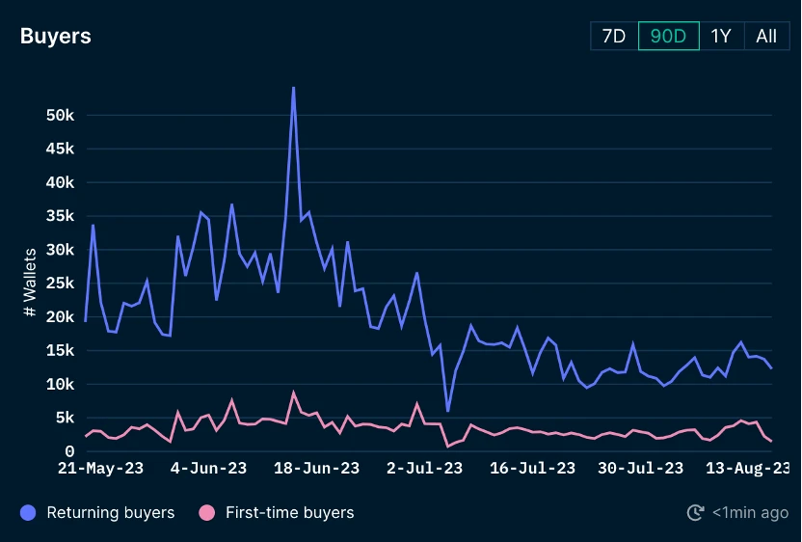Click the "<1min ago" update timestamp
Image resolution: width=802 pixels, height=542 pixels.
[x=750, y=513]
